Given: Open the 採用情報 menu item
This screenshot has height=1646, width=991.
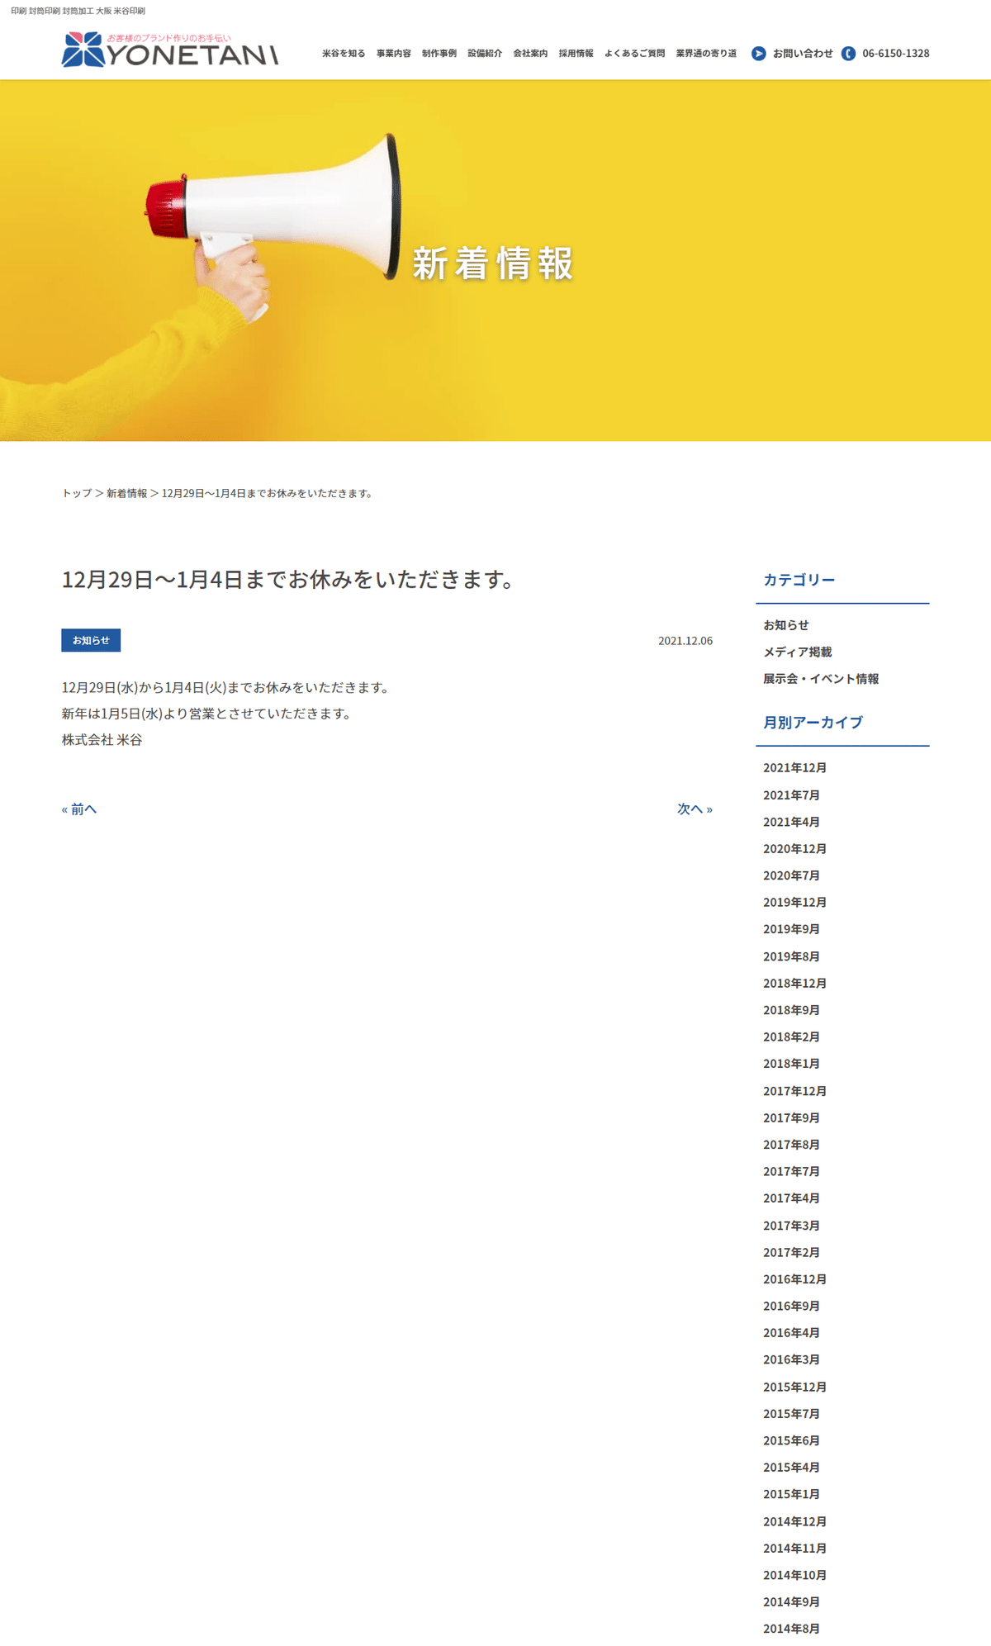Looking at the screenshot, I should tap(576, 54).
